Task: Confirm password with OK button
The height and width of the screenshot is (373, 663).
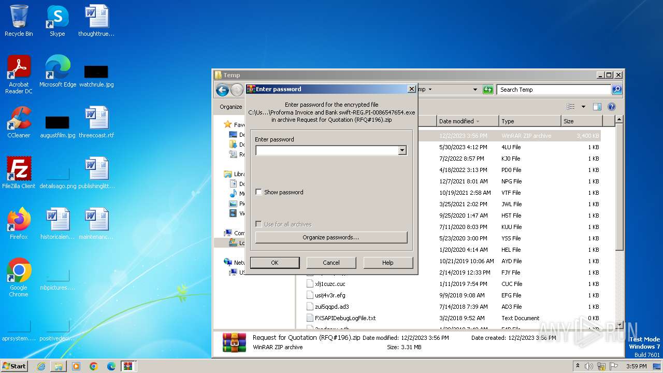Action: point(275,263)
